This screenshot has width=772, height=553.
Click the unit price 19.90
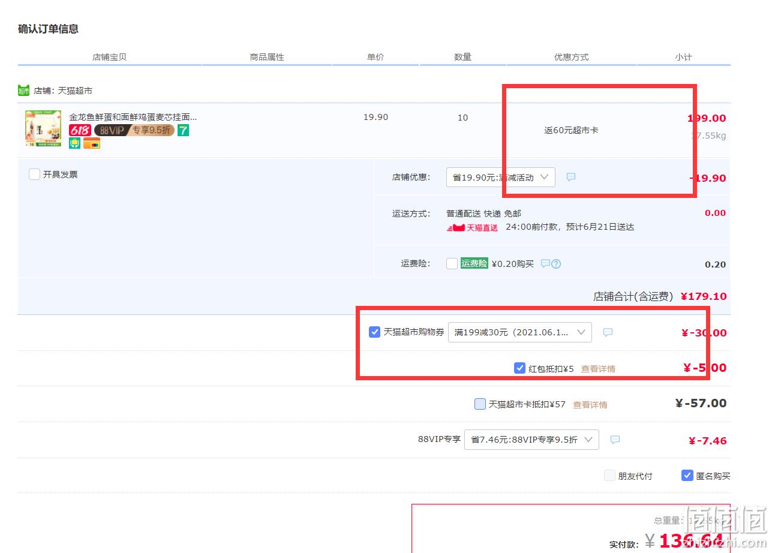[x=376, y=117]
